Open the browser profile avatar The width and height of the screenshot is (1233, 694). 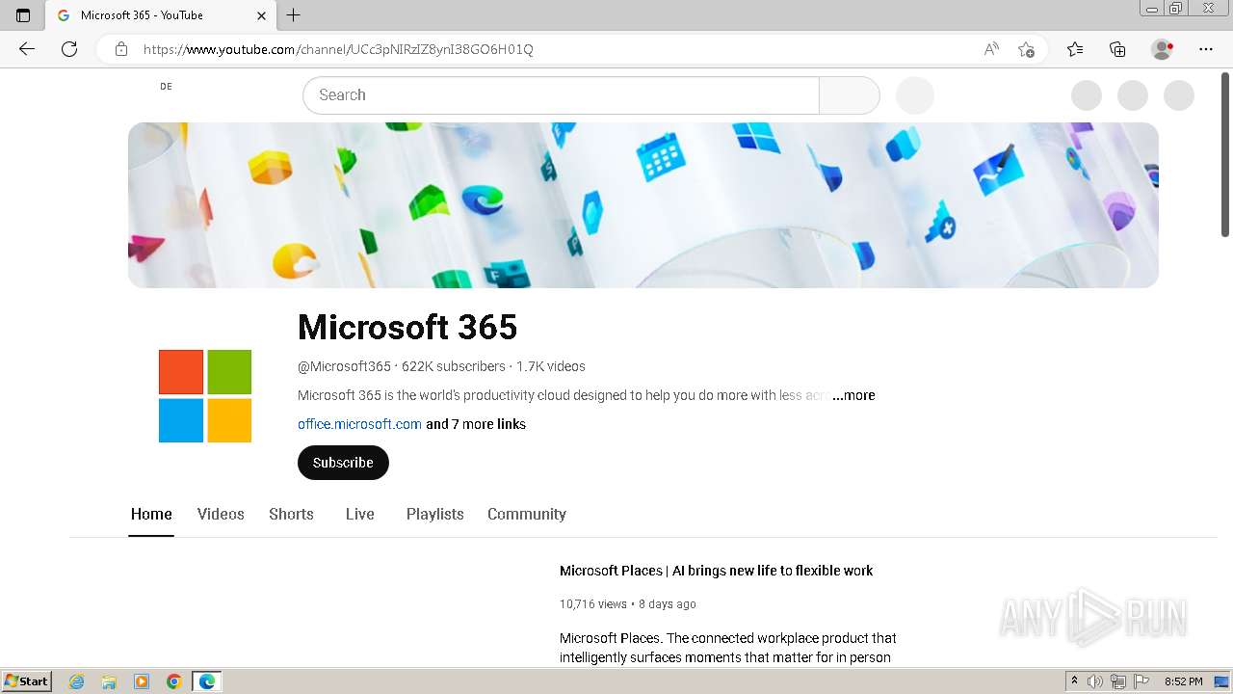coord(1163,49)
